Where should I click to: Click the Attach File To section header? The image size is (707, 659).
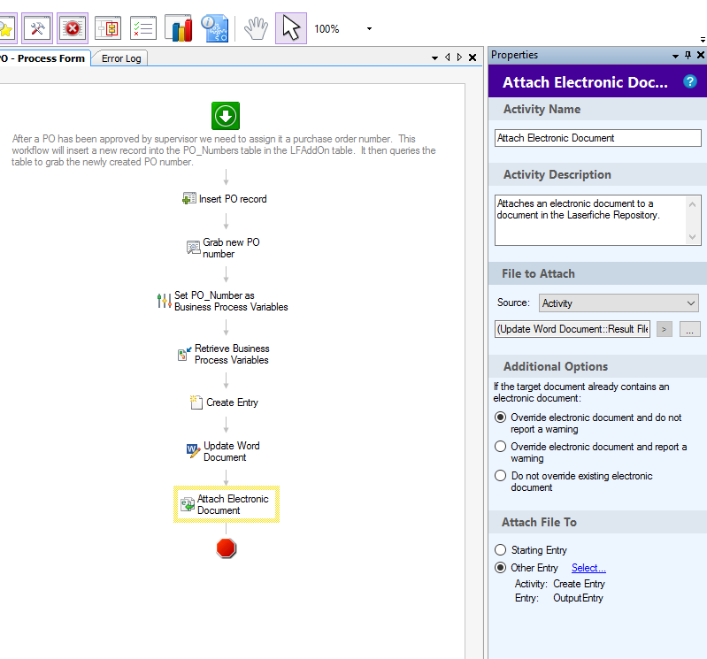tap(598, 522)
